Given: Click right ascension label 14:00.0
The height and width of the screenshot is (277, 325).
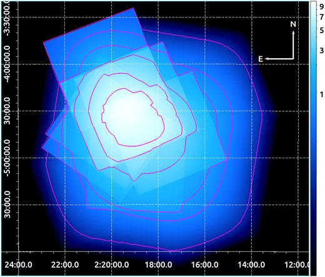Looking at the screenshot, I should pos(251,265).
